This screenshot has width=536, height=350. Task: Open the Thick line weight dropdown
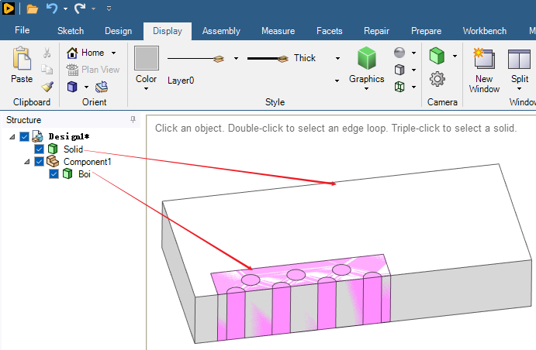pyautogui.click(x=337, y=58)
